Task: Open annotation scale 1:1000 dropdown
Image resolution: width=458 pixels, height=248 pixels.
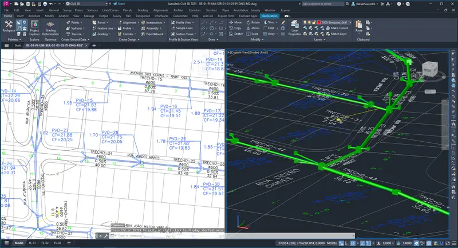Action: [x=389, y=243]
